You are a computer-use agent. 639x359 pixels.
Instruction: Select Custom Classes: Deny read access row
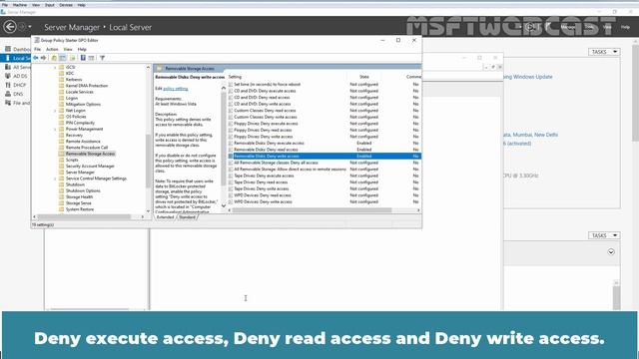[324, 111]
